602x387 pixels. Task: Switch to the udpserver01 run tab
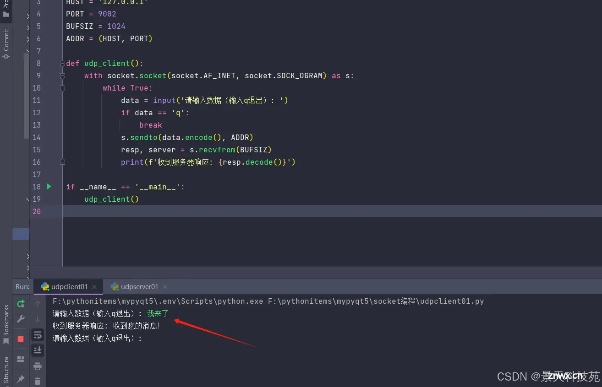tap(139, 287)
